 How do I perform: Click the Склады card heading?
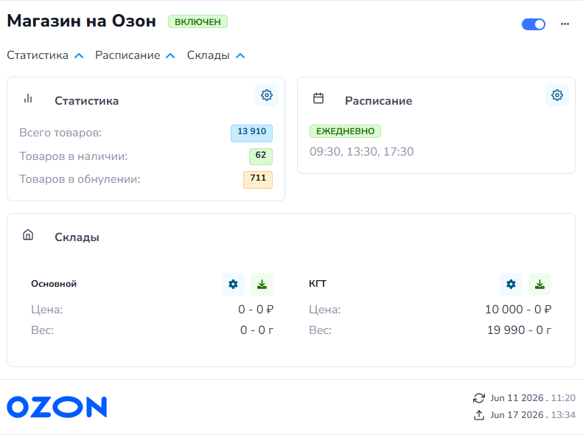(x=77, y=237)
